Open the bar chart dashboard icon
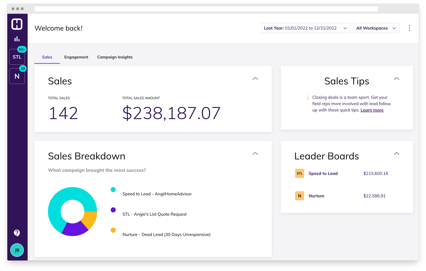The height and width of the screenshot is (271, 426). (x=17, y=39)
